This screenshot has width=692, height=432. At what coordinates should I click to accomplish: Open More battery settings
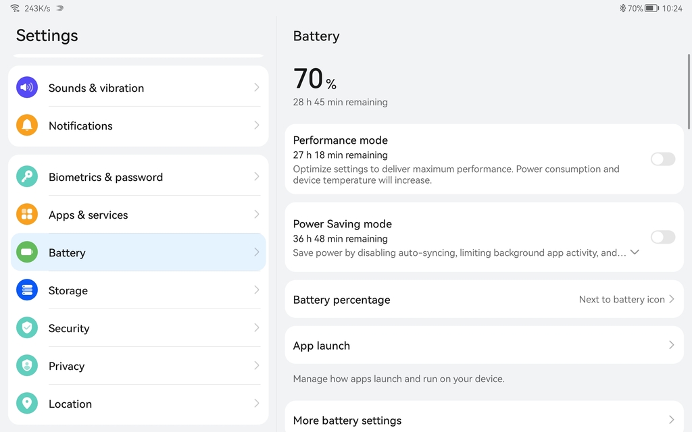[484, 420]
